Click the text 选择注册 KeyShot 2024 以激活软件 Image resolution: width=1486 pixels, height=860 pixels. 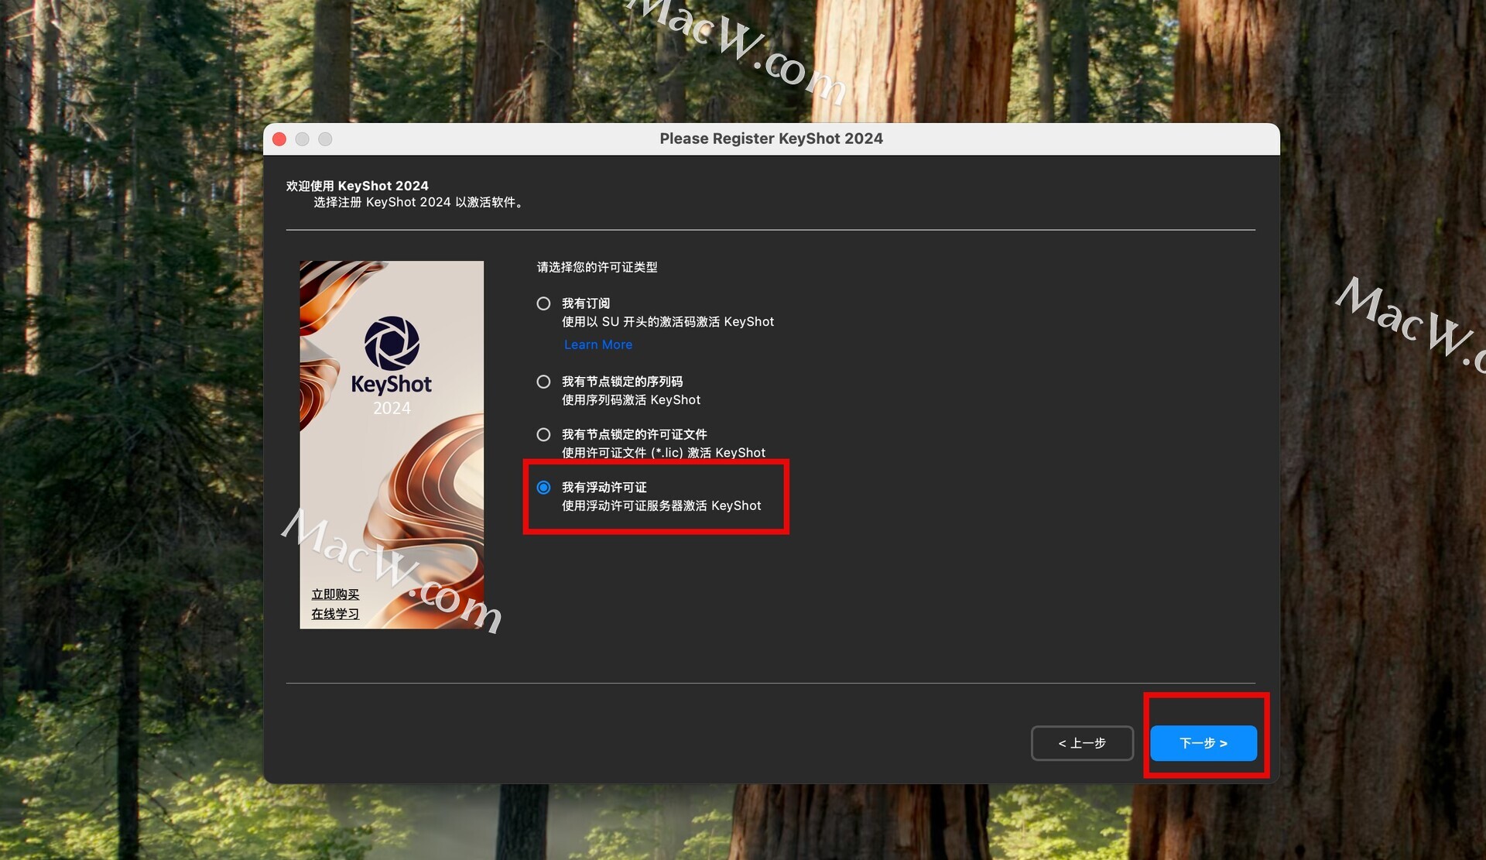pyautogui.click(x=419, y=202)
